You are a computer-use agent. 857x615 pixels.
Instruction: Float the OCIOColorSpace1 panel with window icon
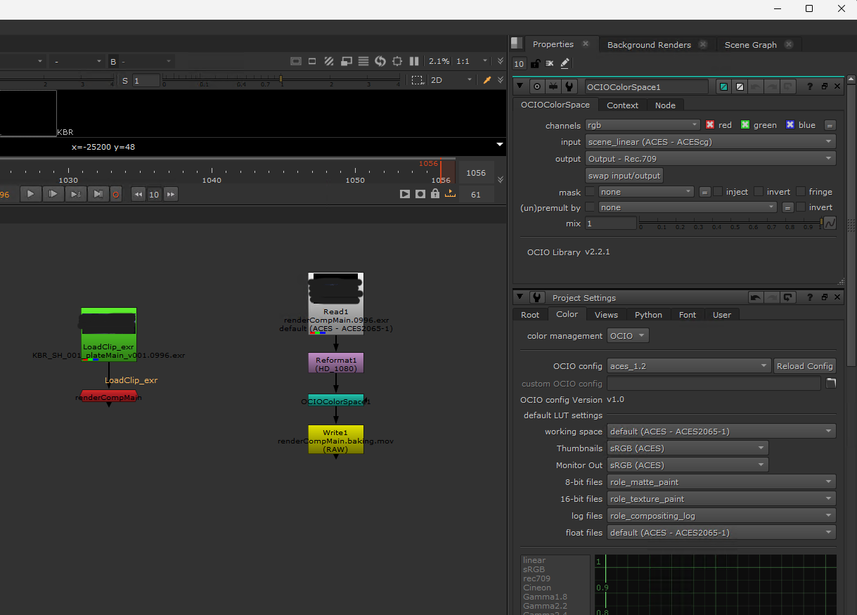824,86
